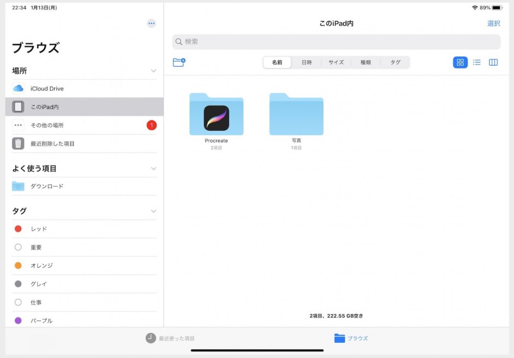
Task: Sort files by サイズ
Action: (335, 62)
